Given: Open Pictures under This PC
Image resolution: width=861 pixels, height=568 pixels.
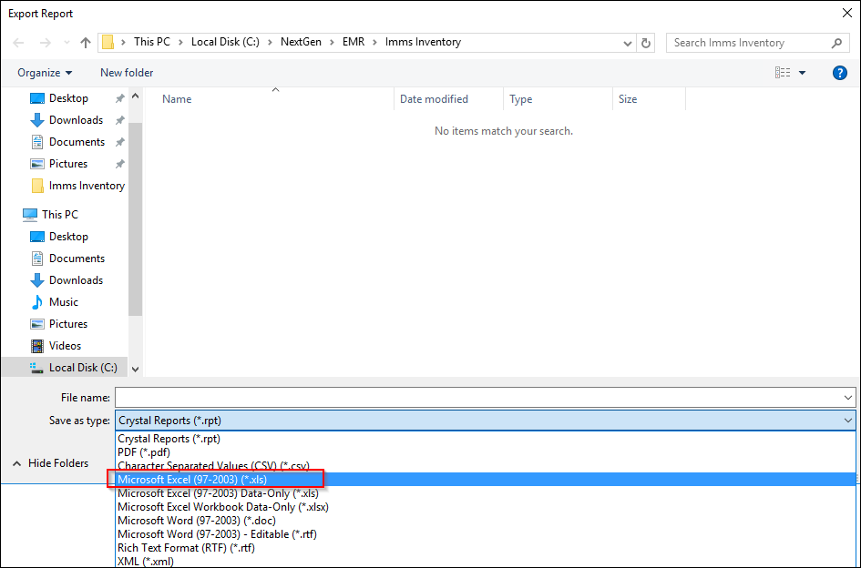Looking at the screenshot, I should (68, 324).
